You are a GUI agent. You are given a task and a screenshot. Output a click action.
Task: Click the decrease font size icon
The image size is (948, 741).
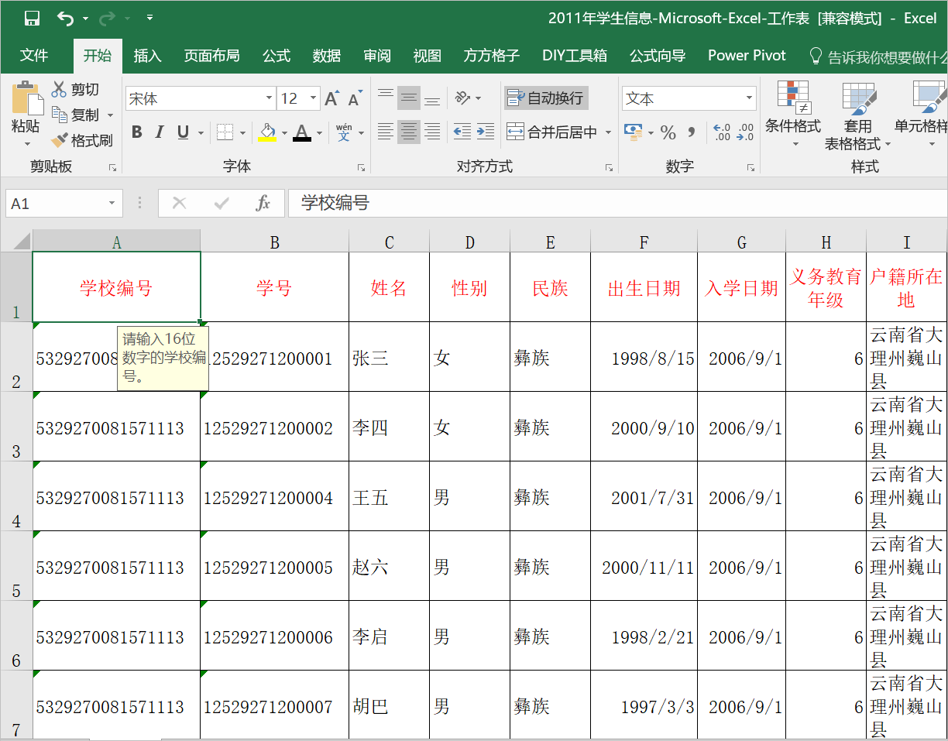pyautogui.click(x=355, y=98)
